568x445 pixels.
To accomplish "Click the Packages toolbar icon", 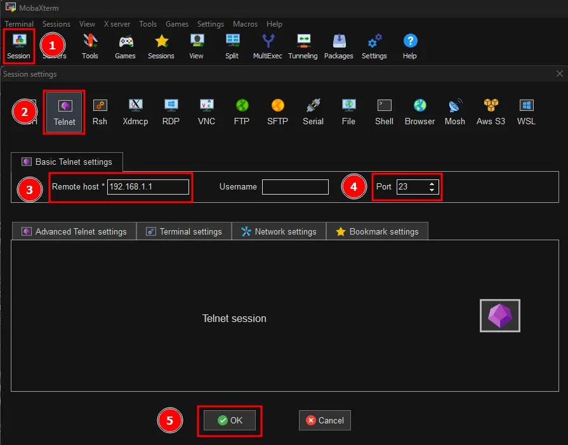I will click(339, 46).
